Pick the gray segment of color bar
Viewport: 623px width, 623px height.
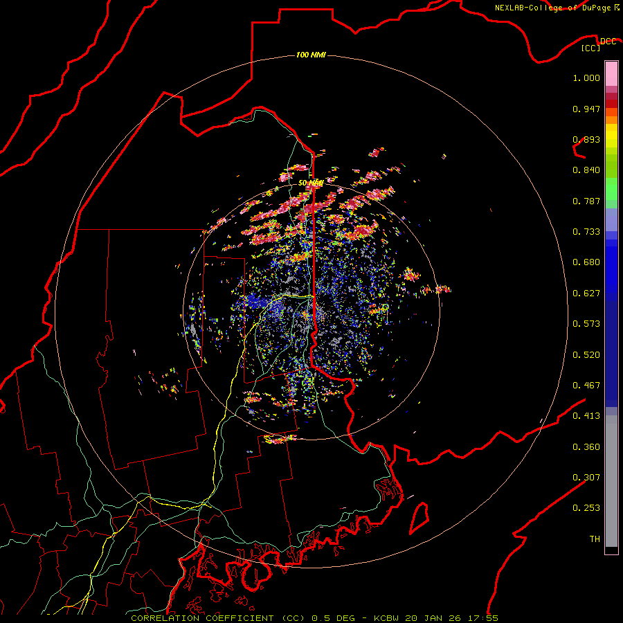[x=611, y=481]
